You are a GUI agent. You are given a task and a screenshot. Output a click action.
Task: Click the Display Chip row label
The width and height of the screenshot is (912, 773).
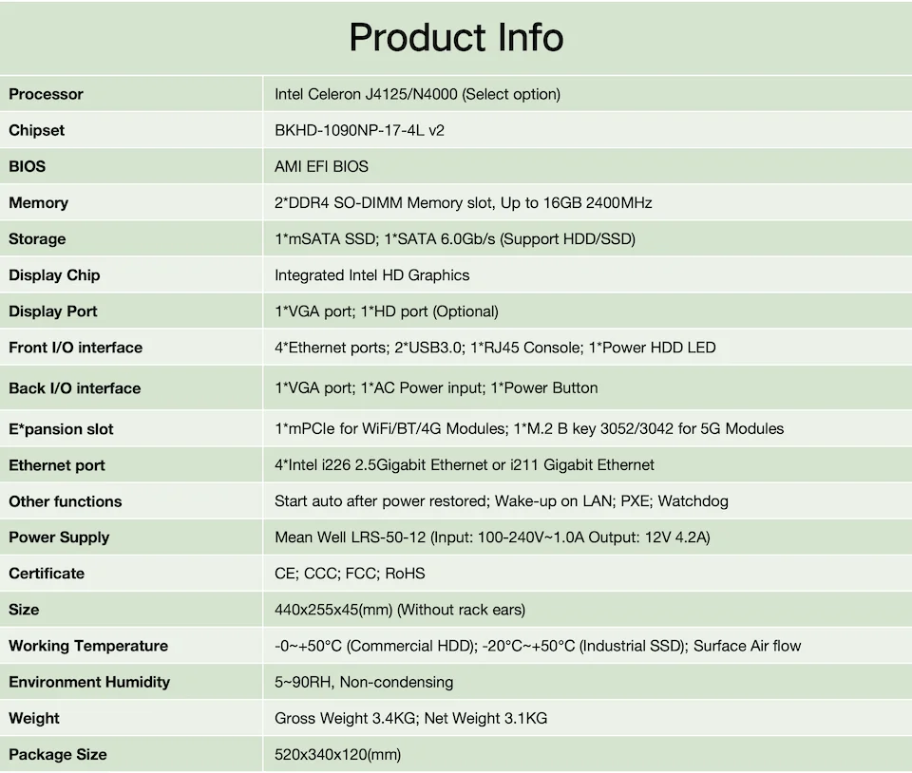[x=54, y=274]
